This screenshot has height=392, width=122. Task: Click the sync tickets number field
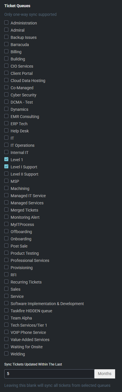pos(49,374)
